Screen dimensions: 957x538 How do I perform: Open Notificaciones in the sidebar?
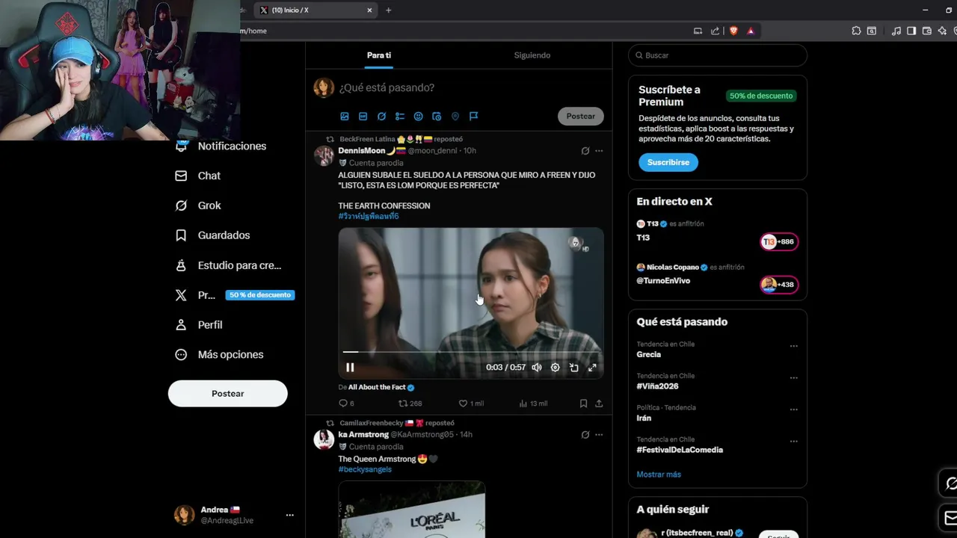pyautogui.click(x=221, y=146)
